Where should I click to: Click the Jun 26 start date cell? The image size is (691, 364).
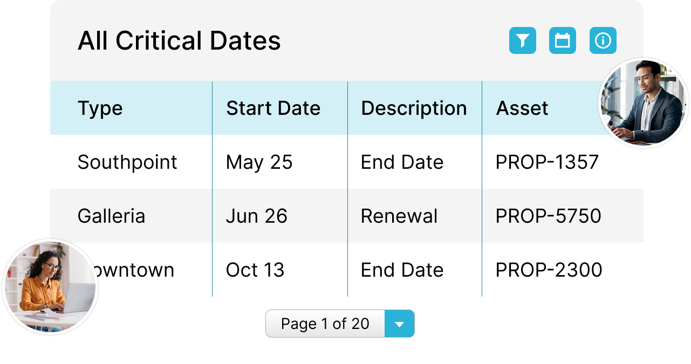[x=256, y=216]
